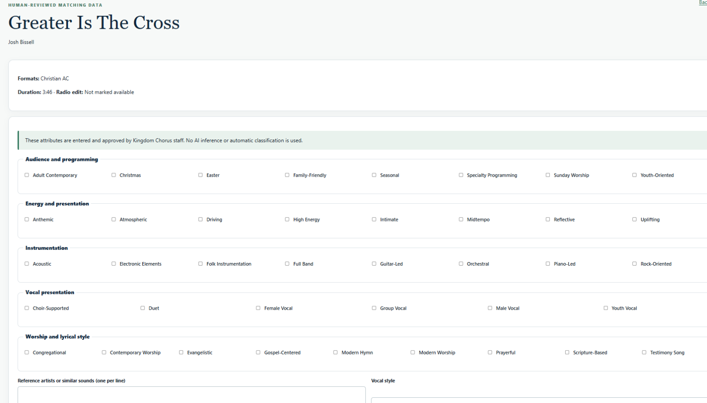
Task: Toggle the Seasonal checkbox
Action: click(x=374, y=175)
